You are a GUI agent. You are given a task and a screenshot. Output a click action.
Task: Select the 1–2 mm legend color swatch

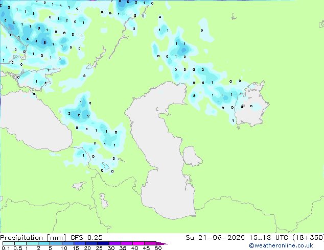32,243
